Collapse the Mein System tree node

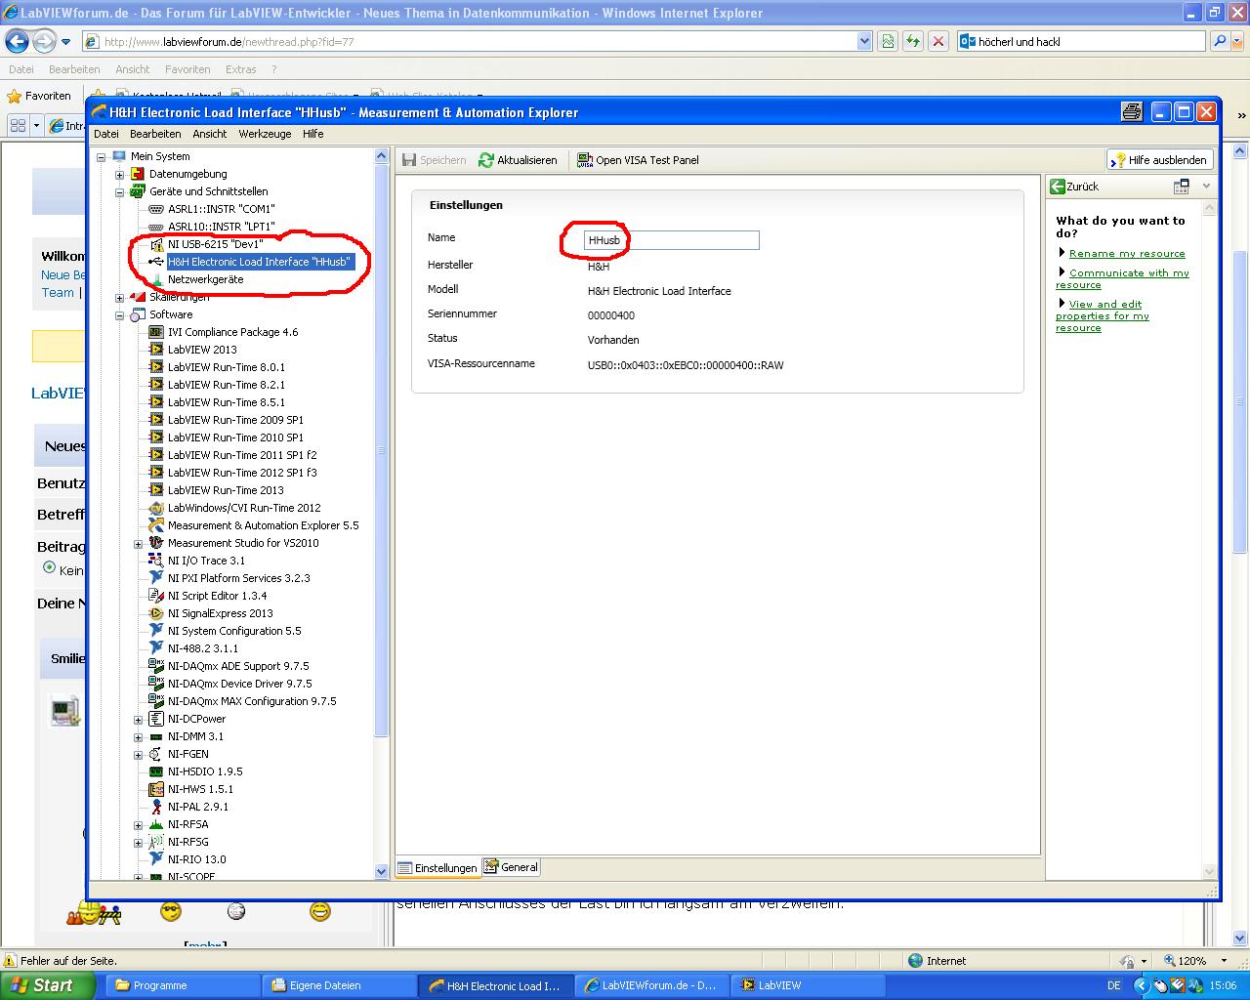101,156
